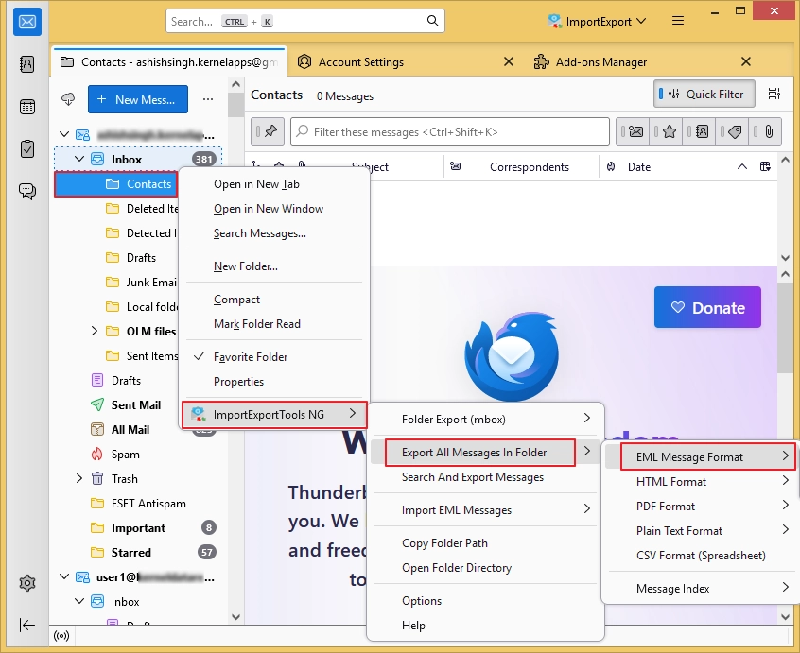Toggle Starred quick filter
Screen dimensions: 800x653
[x=666, y=132]
